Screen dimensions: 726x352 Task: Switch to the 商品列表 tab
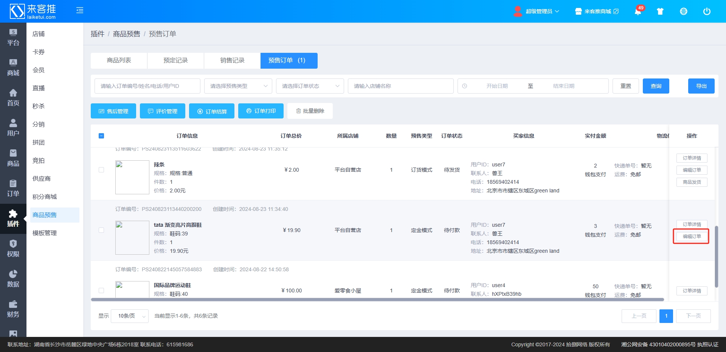pyautogui.click(x=119, y=60)
